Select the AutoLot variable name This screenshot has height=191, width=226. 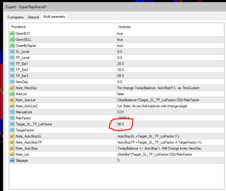pyautogui.click(x=21, y=94)
